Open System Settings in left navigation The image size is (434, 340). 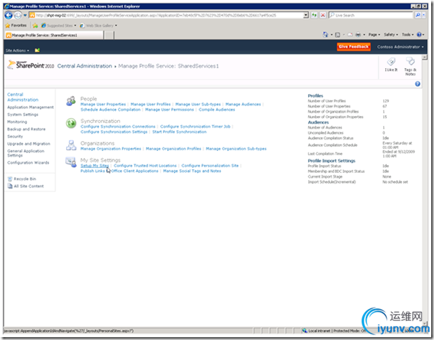coord(22,115)
